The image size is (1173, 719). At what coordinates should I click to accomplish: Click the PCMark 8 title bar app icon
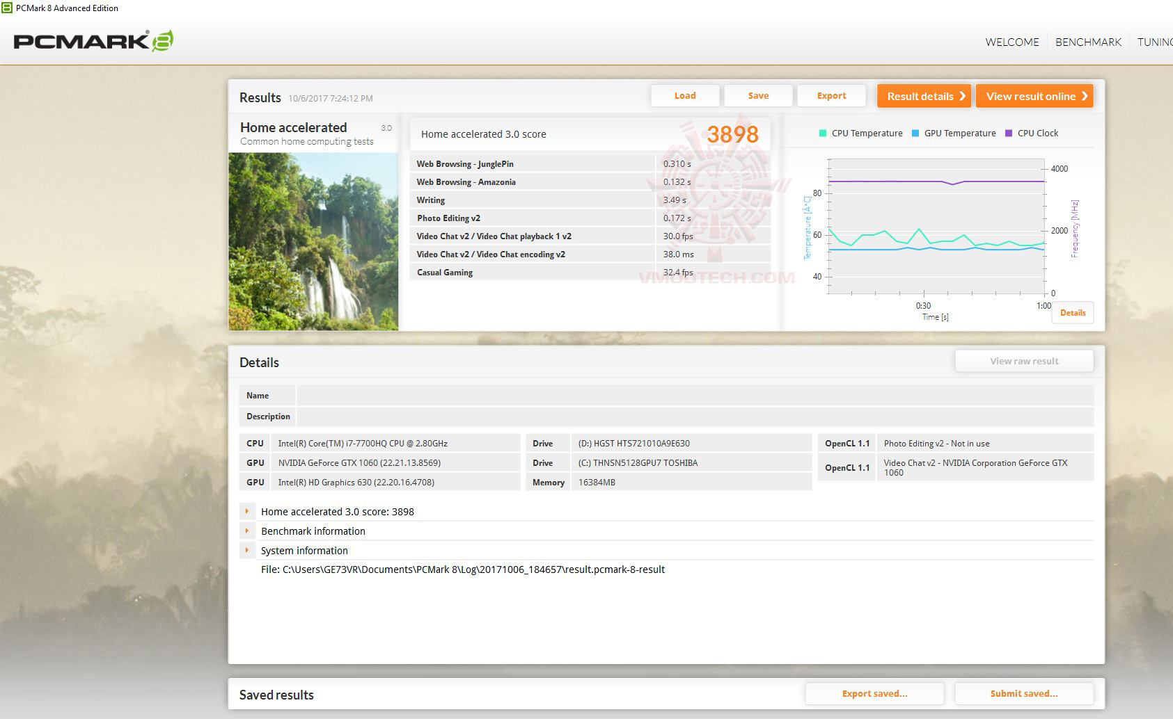pyautogui.click(x=7, y=8)
